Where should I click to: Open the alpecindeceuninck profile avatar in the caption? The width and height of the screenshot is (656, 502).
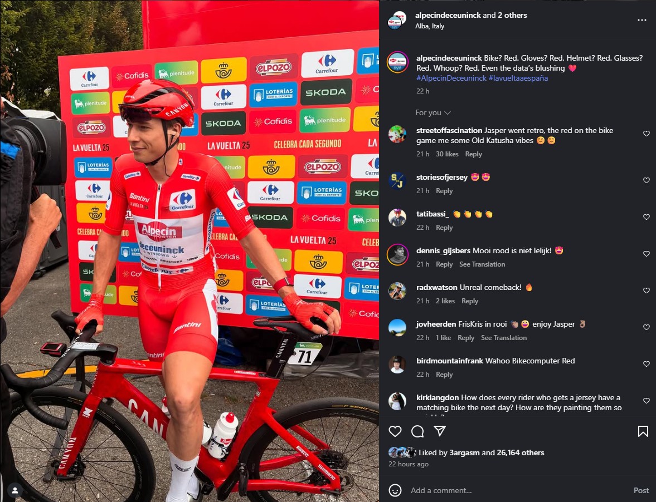click(x=397, y=63)
